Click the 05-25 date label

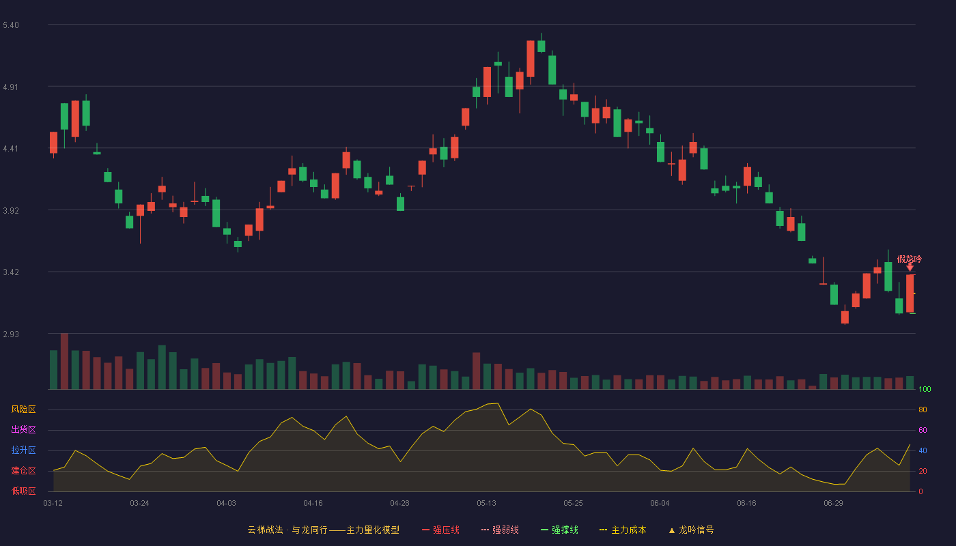(573, 503)
